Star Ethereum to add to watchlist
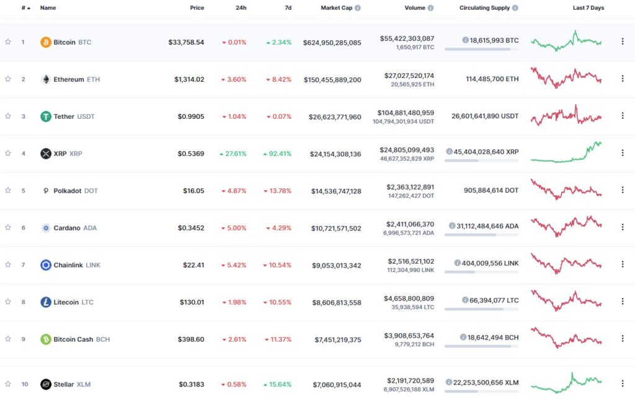The width and height of the screenshot is (635, 402). [7, 79]
